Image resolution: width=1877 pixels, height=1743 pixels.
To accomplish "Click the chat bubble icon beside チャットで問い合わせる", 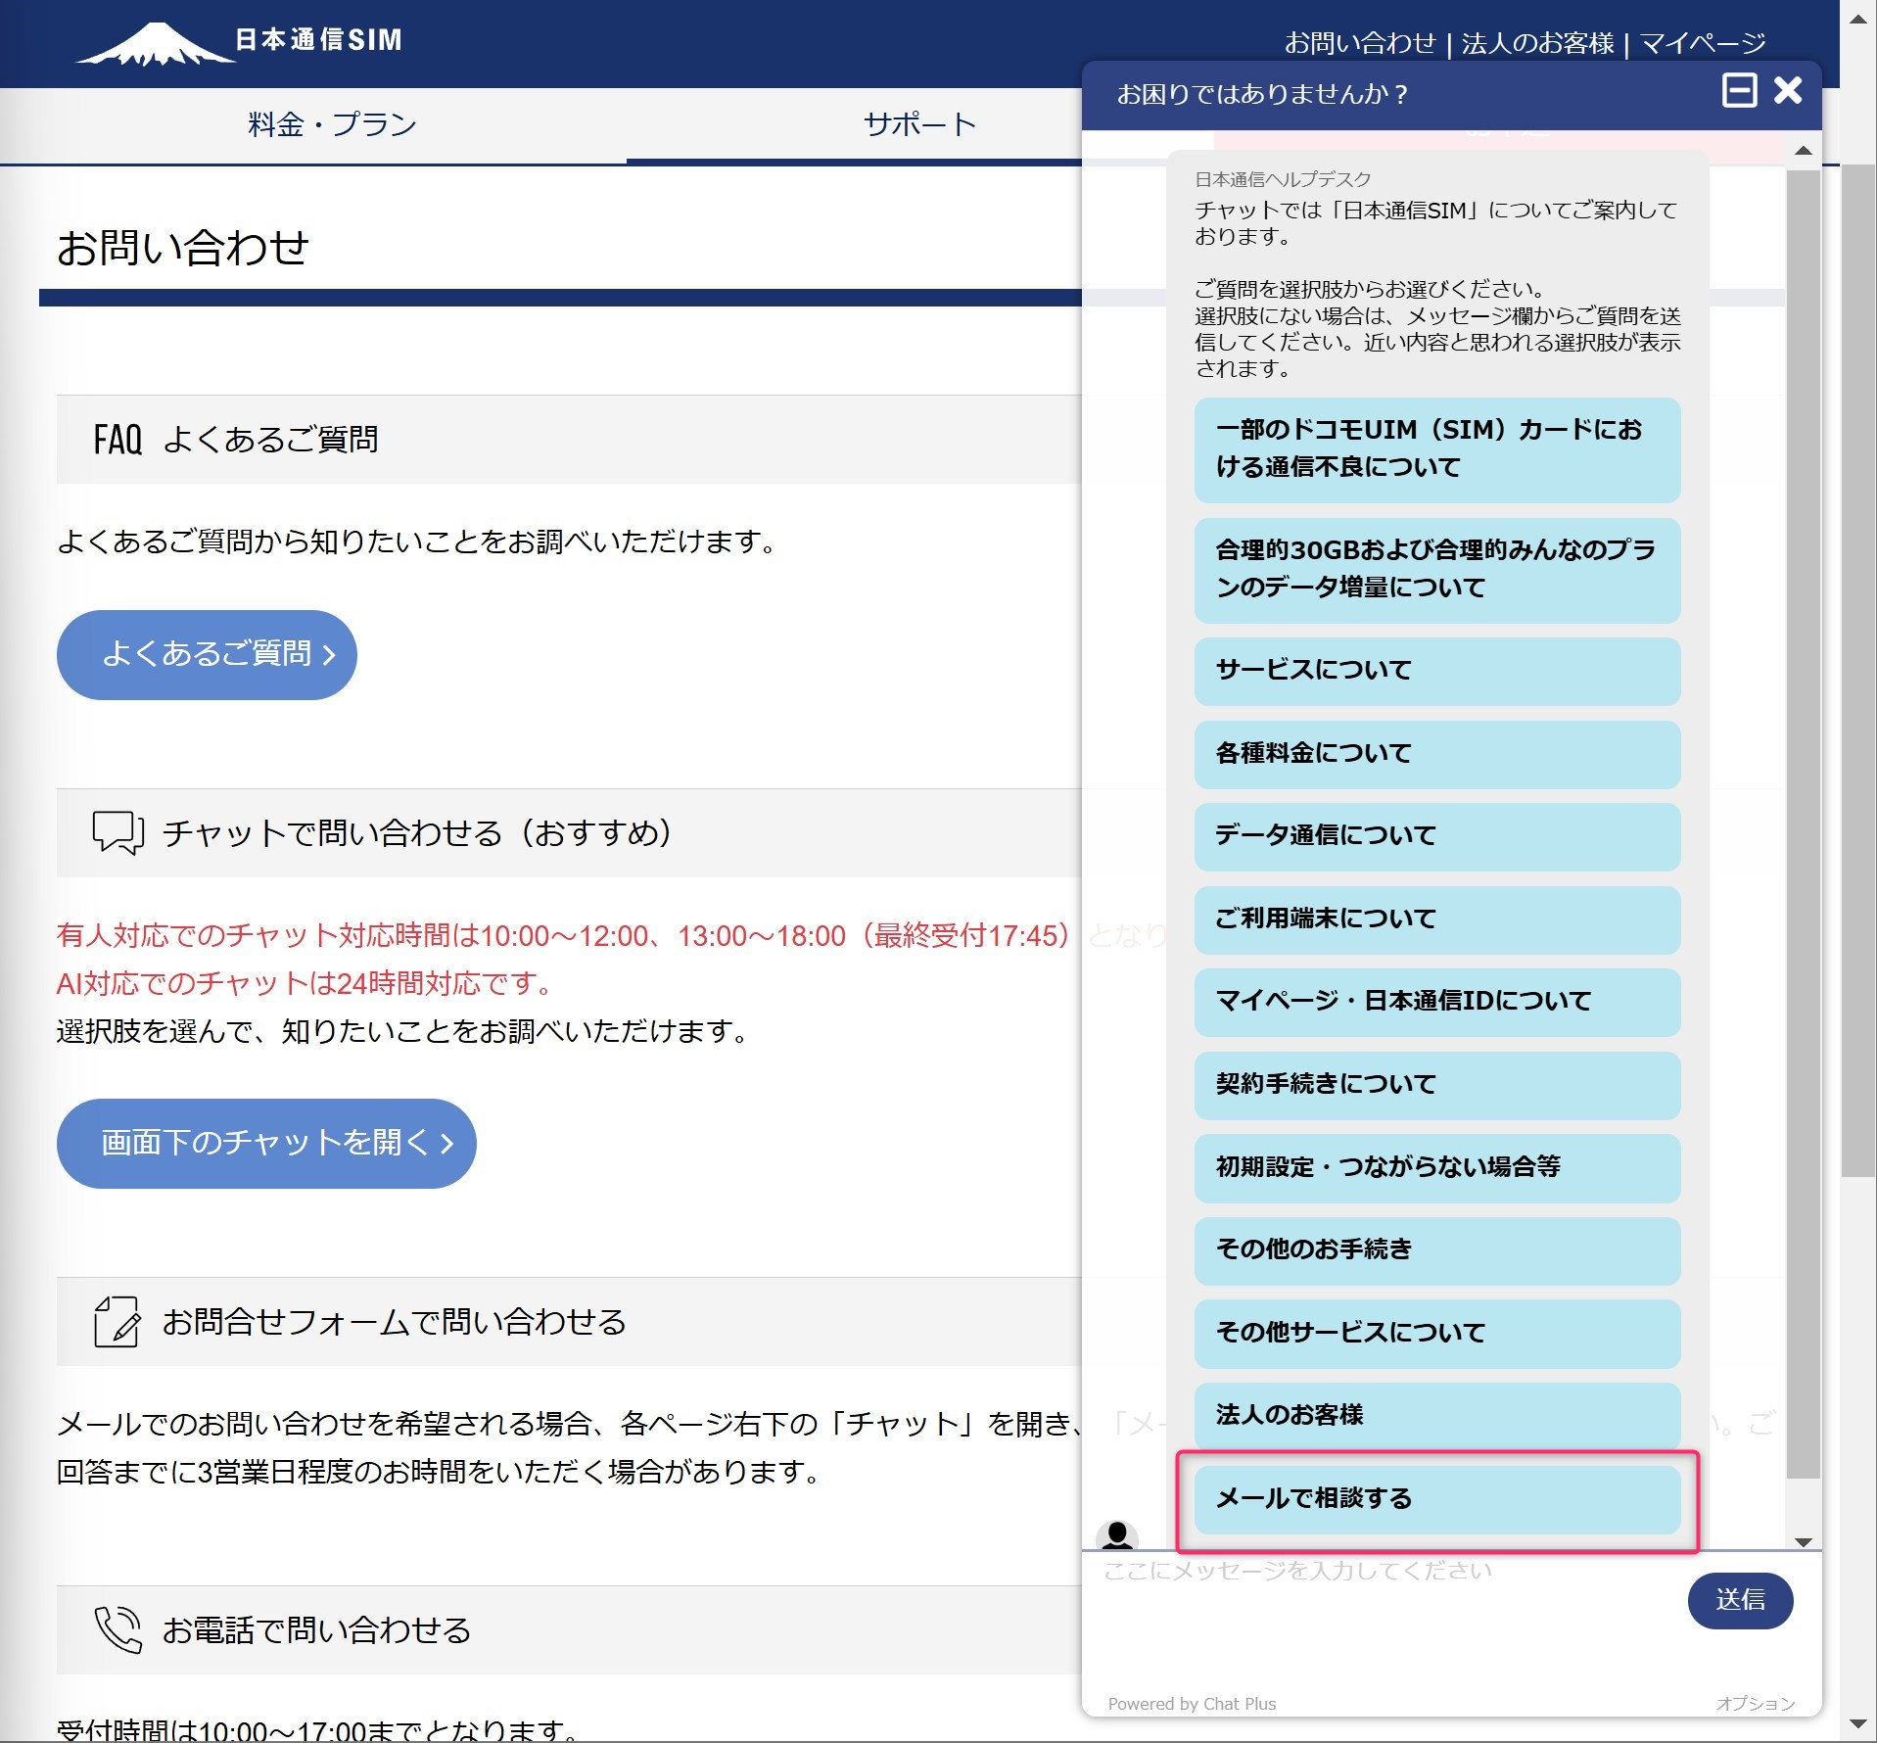I will pos(117,832).
